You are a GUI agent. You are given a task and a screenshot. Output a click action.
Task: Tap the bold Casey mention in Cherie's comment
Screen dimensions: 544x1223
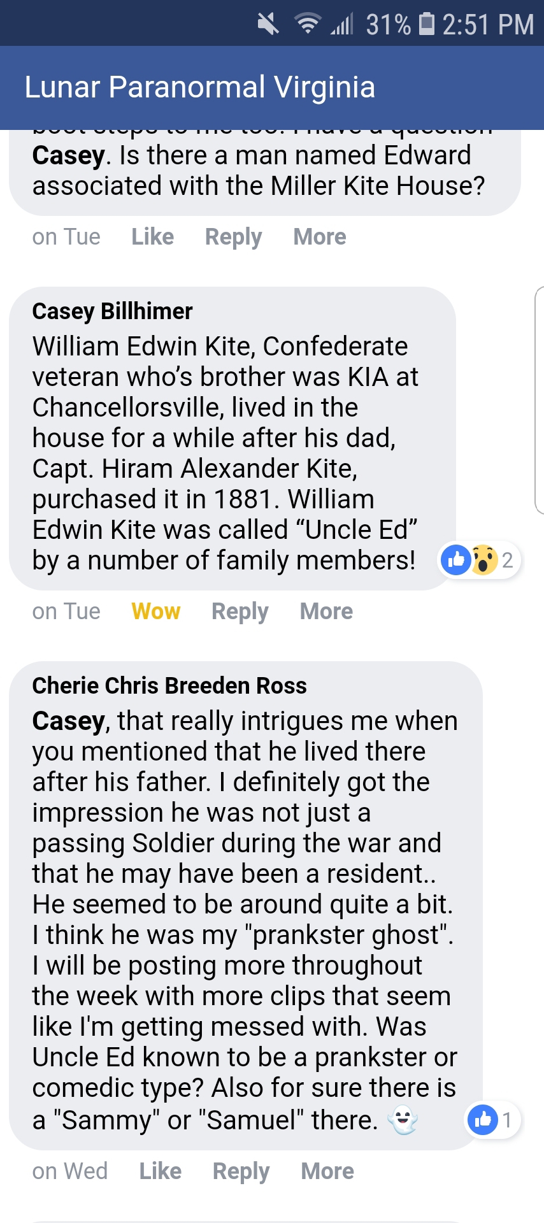(x=69, y=721)
